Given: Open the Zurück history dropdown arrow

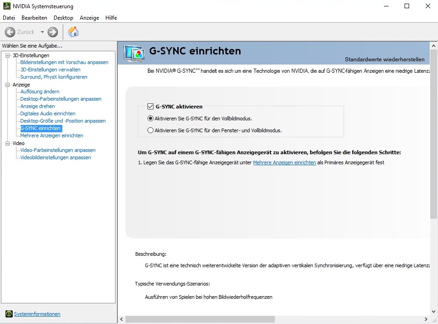Looking at the screenshot, I should 42,32.
